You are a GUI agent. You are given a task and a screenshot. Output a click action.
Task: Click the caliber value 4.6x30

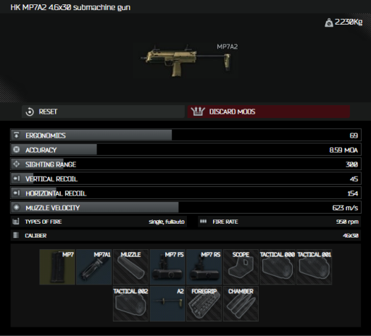point(351,235)
